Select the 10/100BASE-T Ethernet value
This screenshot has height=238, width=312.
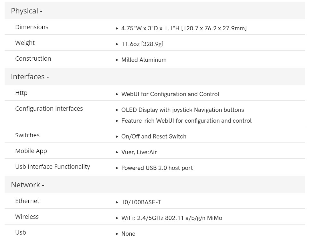[x=141, y=202]
